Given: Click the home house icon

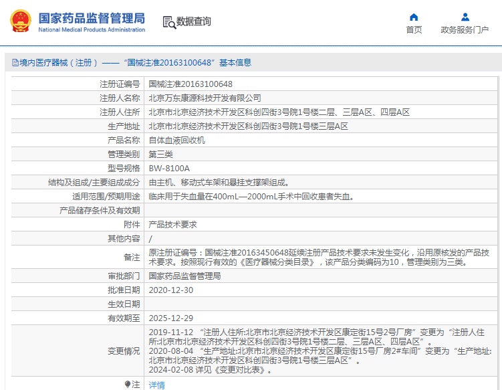Looking at the screenshot, I should pos(414,17).
